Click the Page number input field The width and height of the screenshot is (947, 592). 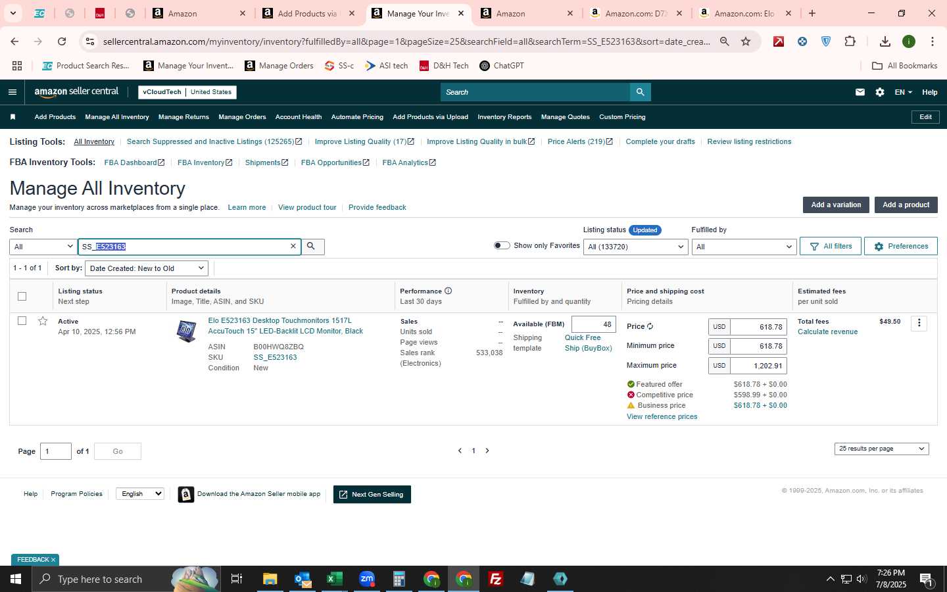pyautogui.click(x=56, y=451)
